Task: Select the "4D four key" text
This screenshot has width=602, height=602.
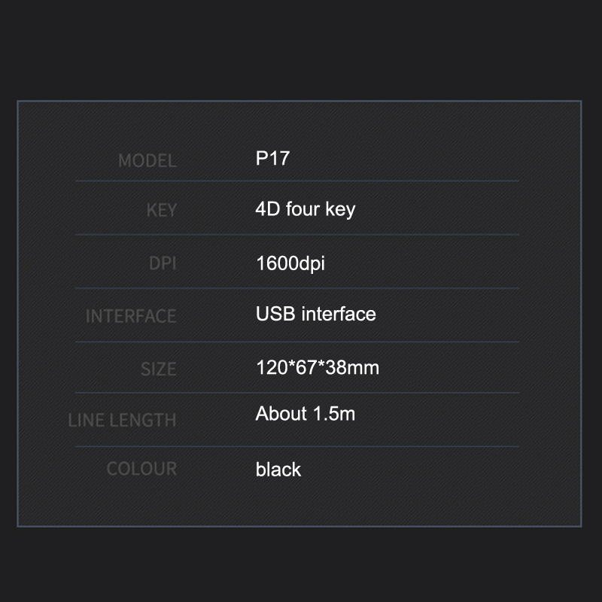Action: point(305,208)
